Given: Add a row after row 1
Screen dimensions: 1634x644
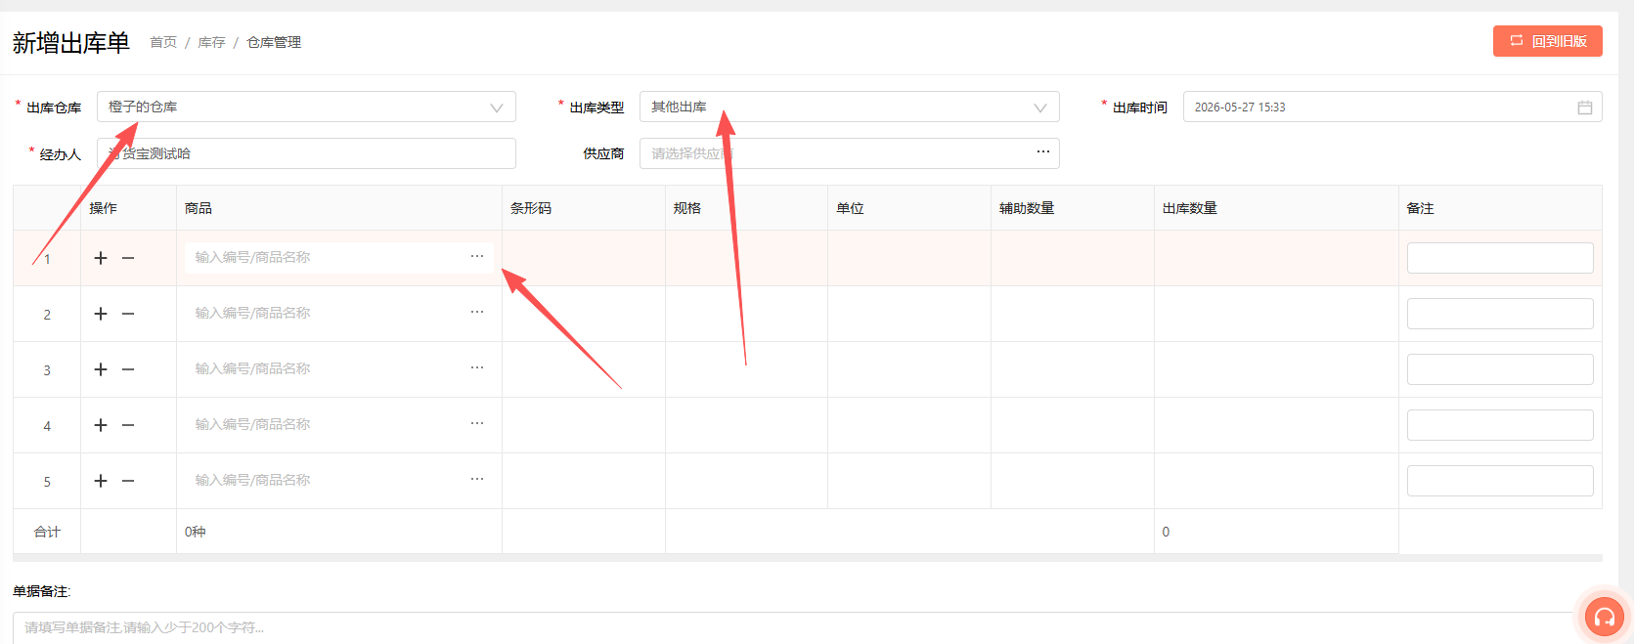Looking at the screenshot, I should 101,258.
